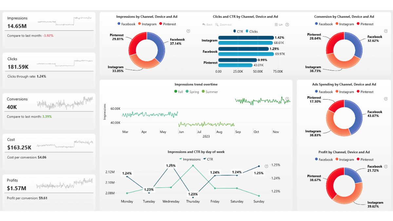The image size is (393, 221).
Task: Toggle Facebook legend in Impressions by Channel chart
Action: 126,24
